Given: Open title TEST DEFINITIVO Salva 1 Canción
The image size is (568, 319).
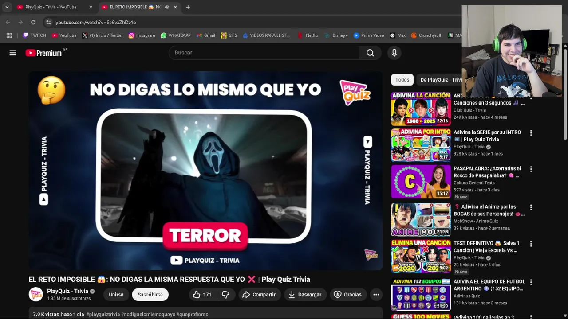Looking at the screenshot, I should click(486, 247).
